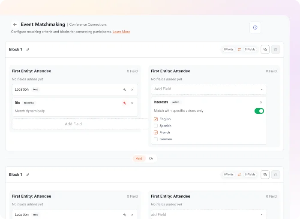Select the Or condition between blocks

coord(151,158)
